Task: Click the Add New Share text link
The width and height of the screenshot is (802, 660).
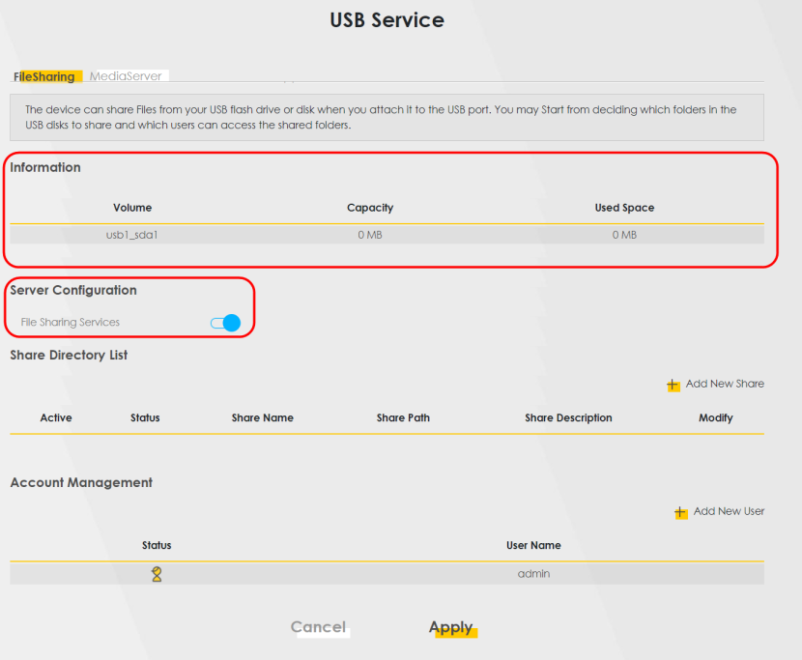Action: pos(725,385)
